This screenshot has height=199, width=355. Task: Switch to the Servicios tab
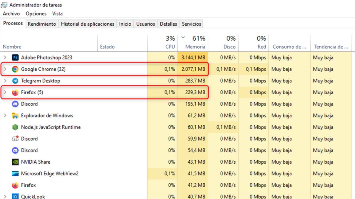click(191, 24)
